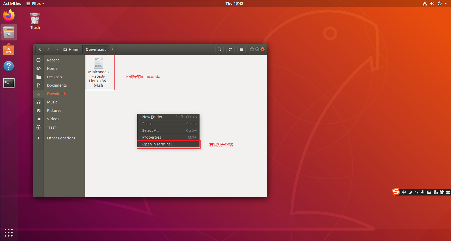Viewport: 451px width, 241px height.
Task: Toggle the half-moon width mode
Action: coord(410,192)
